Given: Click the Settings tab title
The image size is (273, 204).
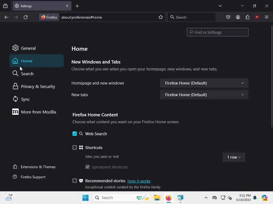Looking at the screenshot, I should (x=26, y=6).
